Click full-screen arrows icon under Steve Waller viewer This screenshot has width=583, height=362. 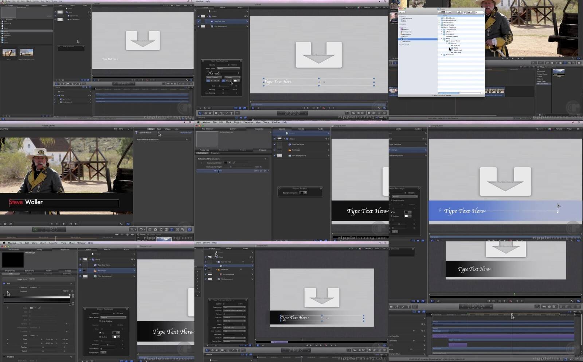[121, 224]
